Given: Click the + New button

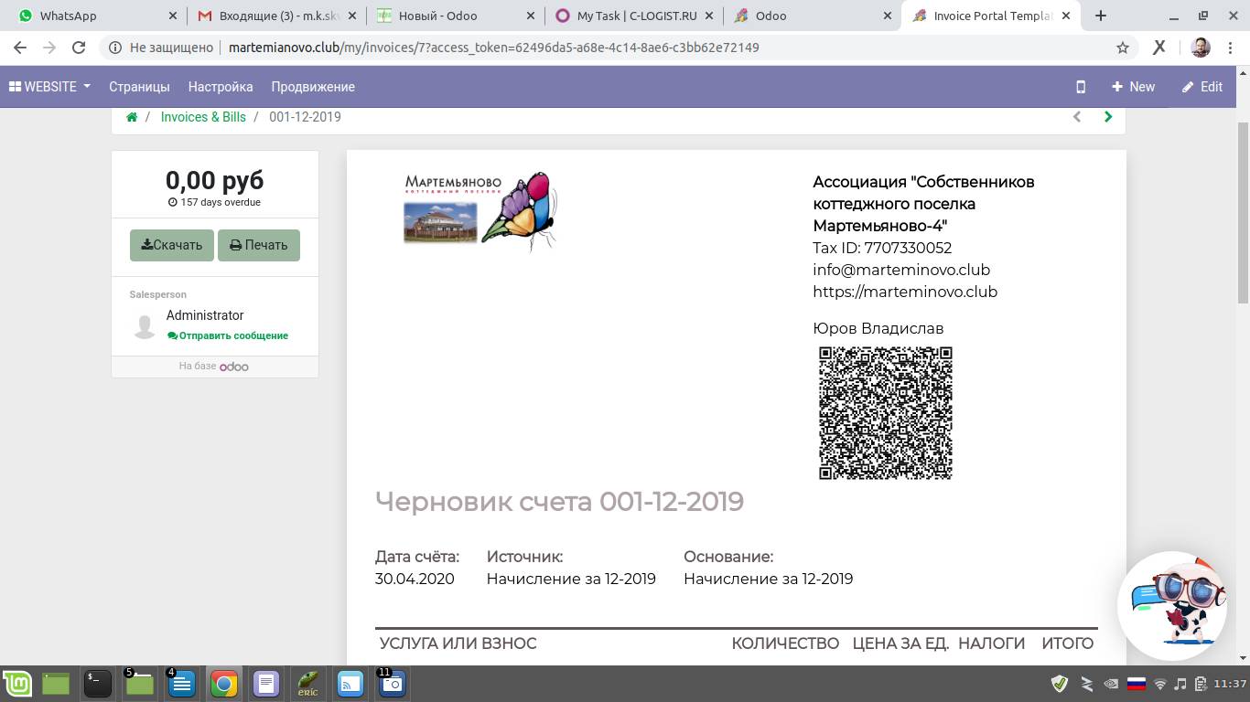Looking at the screenshot, I should pyautogui.click(x=1133, y=87).
